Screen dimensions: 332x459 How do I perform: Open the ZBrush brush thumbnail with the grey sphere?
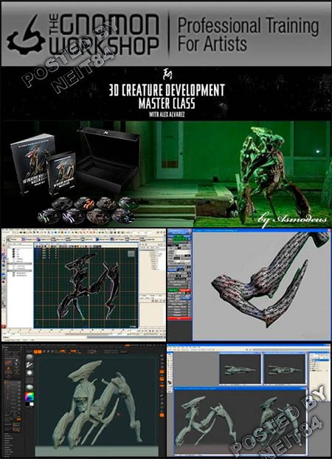pyautogui.click(x=30, y=358)
